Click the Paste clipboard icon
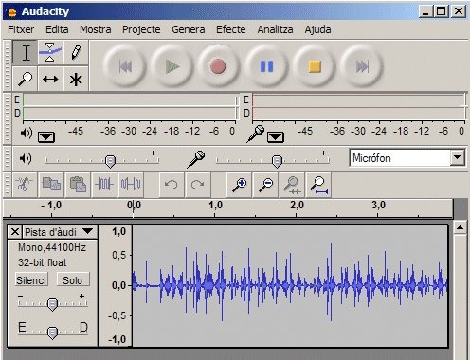Screen dimensions: 470x360 78,185
